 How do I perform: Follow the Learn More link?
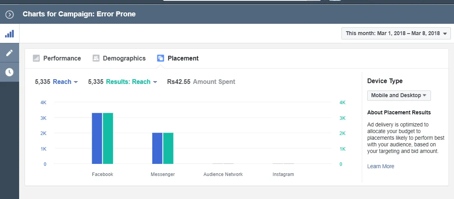click(381, 166)
